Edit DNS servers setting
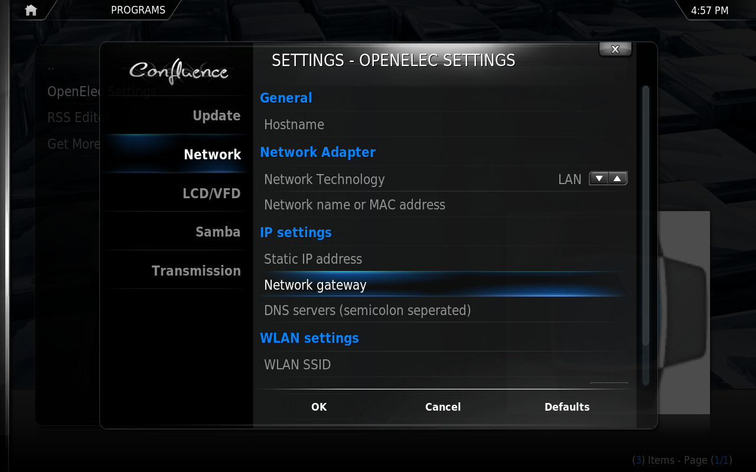 coord(444,310)
